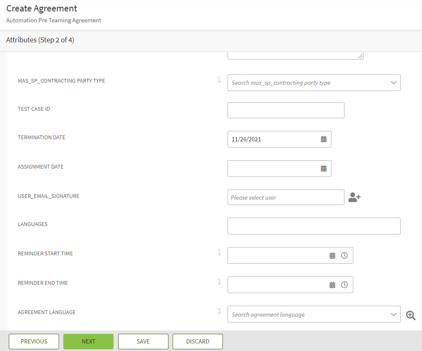
Task: Click add user icon beside User Email Signature
Action: click(x=354, y=198)
